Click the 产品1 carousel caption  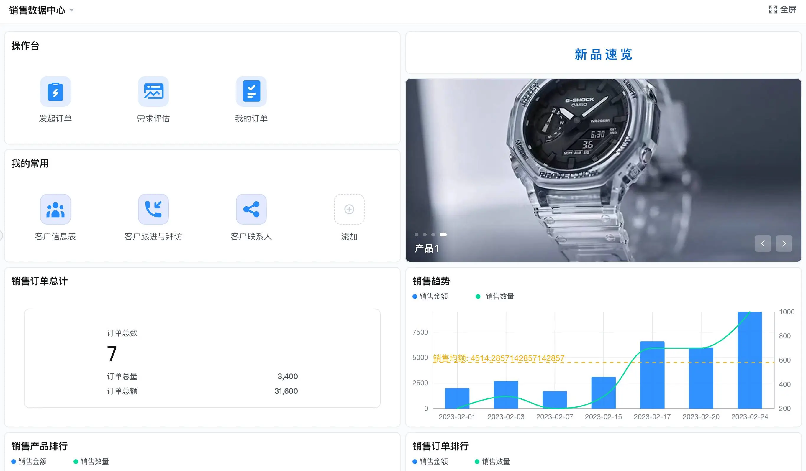[427, 248]
